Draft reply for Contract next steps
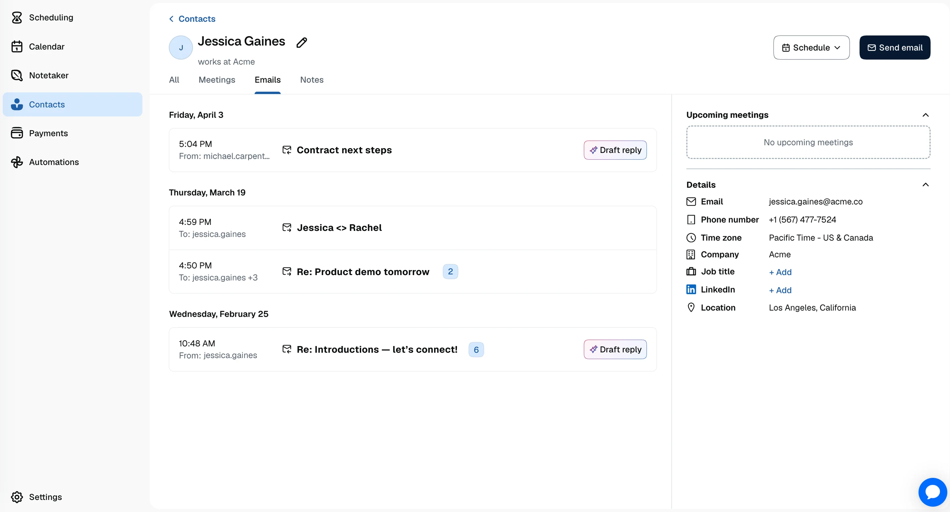 click(615, 150)
